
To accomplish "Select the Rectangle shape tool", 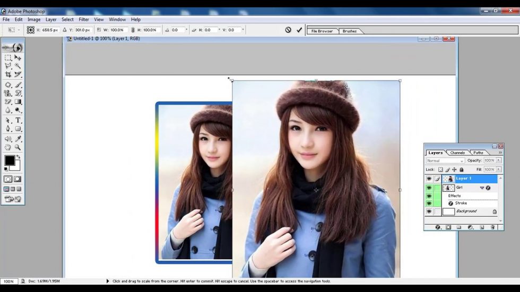I will tap(18, 128).
